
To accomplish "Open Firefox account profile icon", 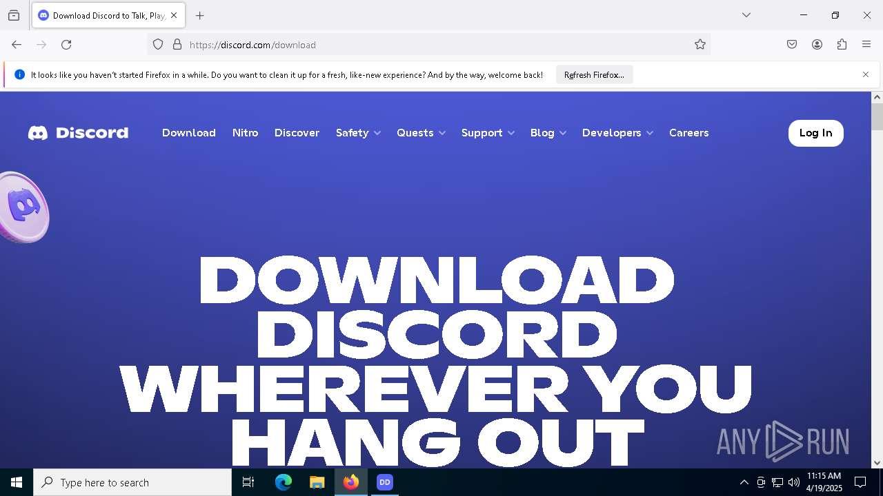I will tap(817, 45).
